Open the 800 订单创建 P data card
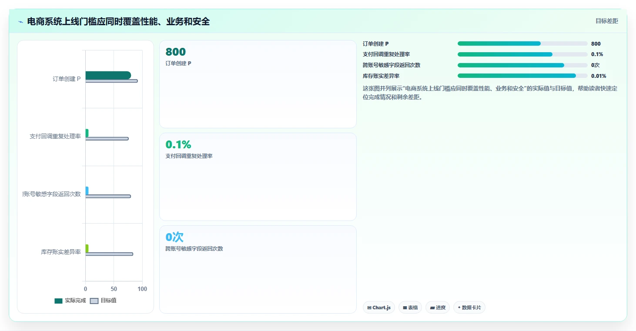The image size is (636, 331). [258, 84]
